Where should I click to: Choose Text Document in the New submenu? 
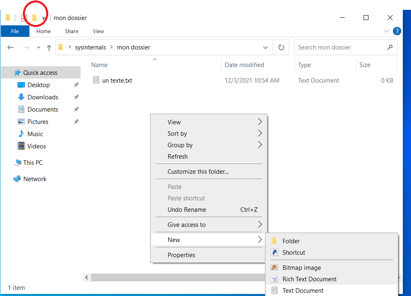pyautogui.click(x=303, y=290)
